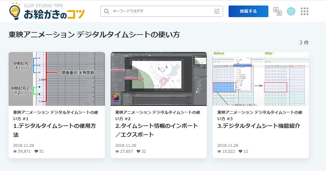
Task: Click the eye views icon beside 59,871
Action: (15, 151)
